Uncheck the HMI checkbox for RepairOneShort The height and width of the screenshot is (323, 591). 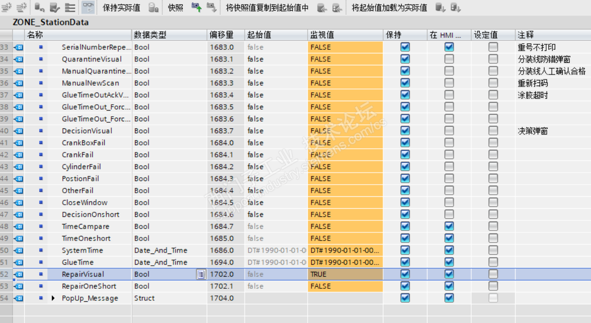click(449, 286)
